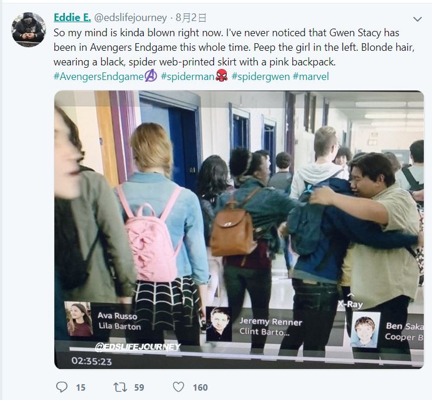The width and height of the screenshot is (432, 400).
Task: Click the retweet arrows icon
Action: [x=120, y=387]
